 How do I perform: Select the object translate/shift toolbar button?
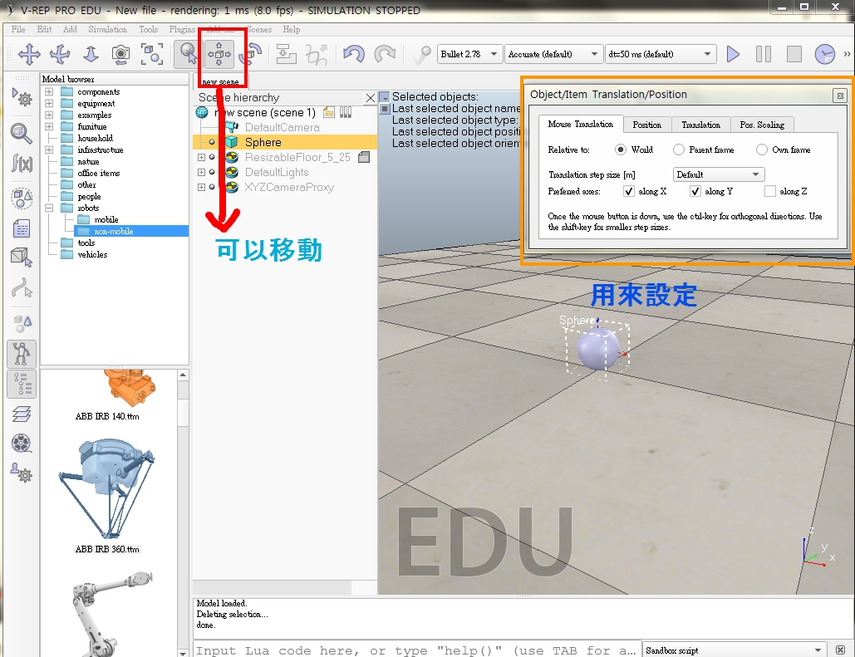219,55
